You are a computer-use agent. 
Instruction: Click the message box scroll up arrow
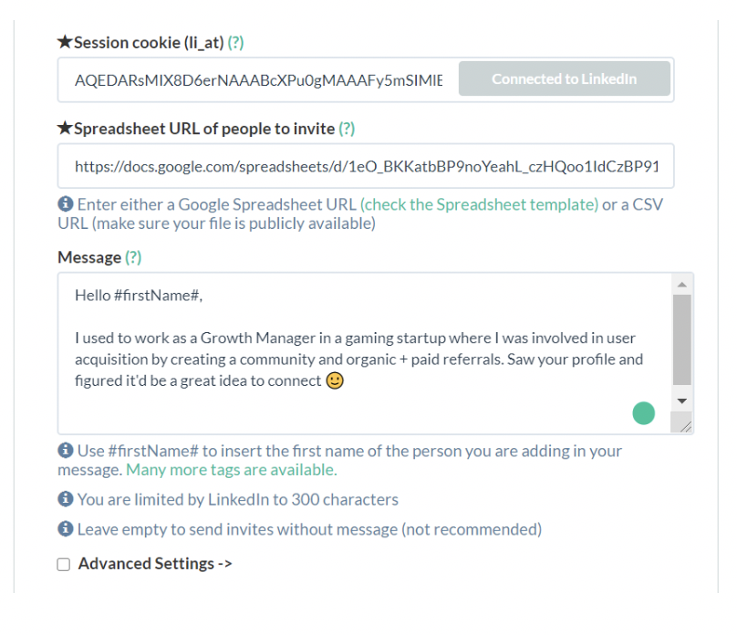click(682, 285)
